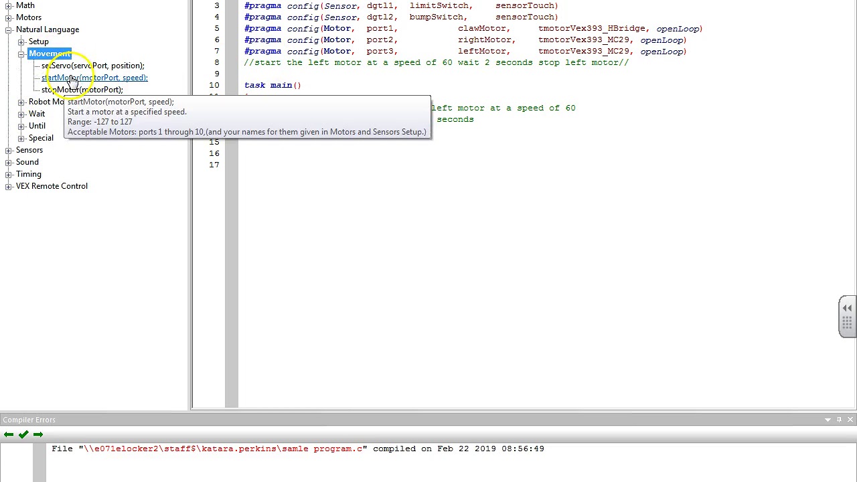Click startMotor(motorPort, speed) function link
857x482 pixels.
94,78
